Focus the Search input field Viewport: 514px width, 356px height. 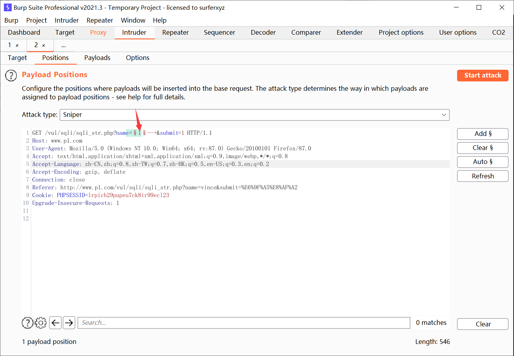pos(244,323)
